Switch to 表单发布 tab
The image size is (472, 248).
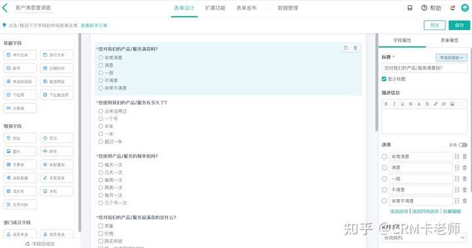click(x=246, y=8)
